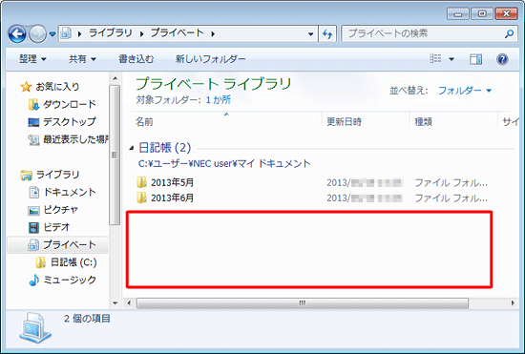Open Help with the question mark icon
The width and height of the screenshot is (525, 354).
[x=502, y=59]
